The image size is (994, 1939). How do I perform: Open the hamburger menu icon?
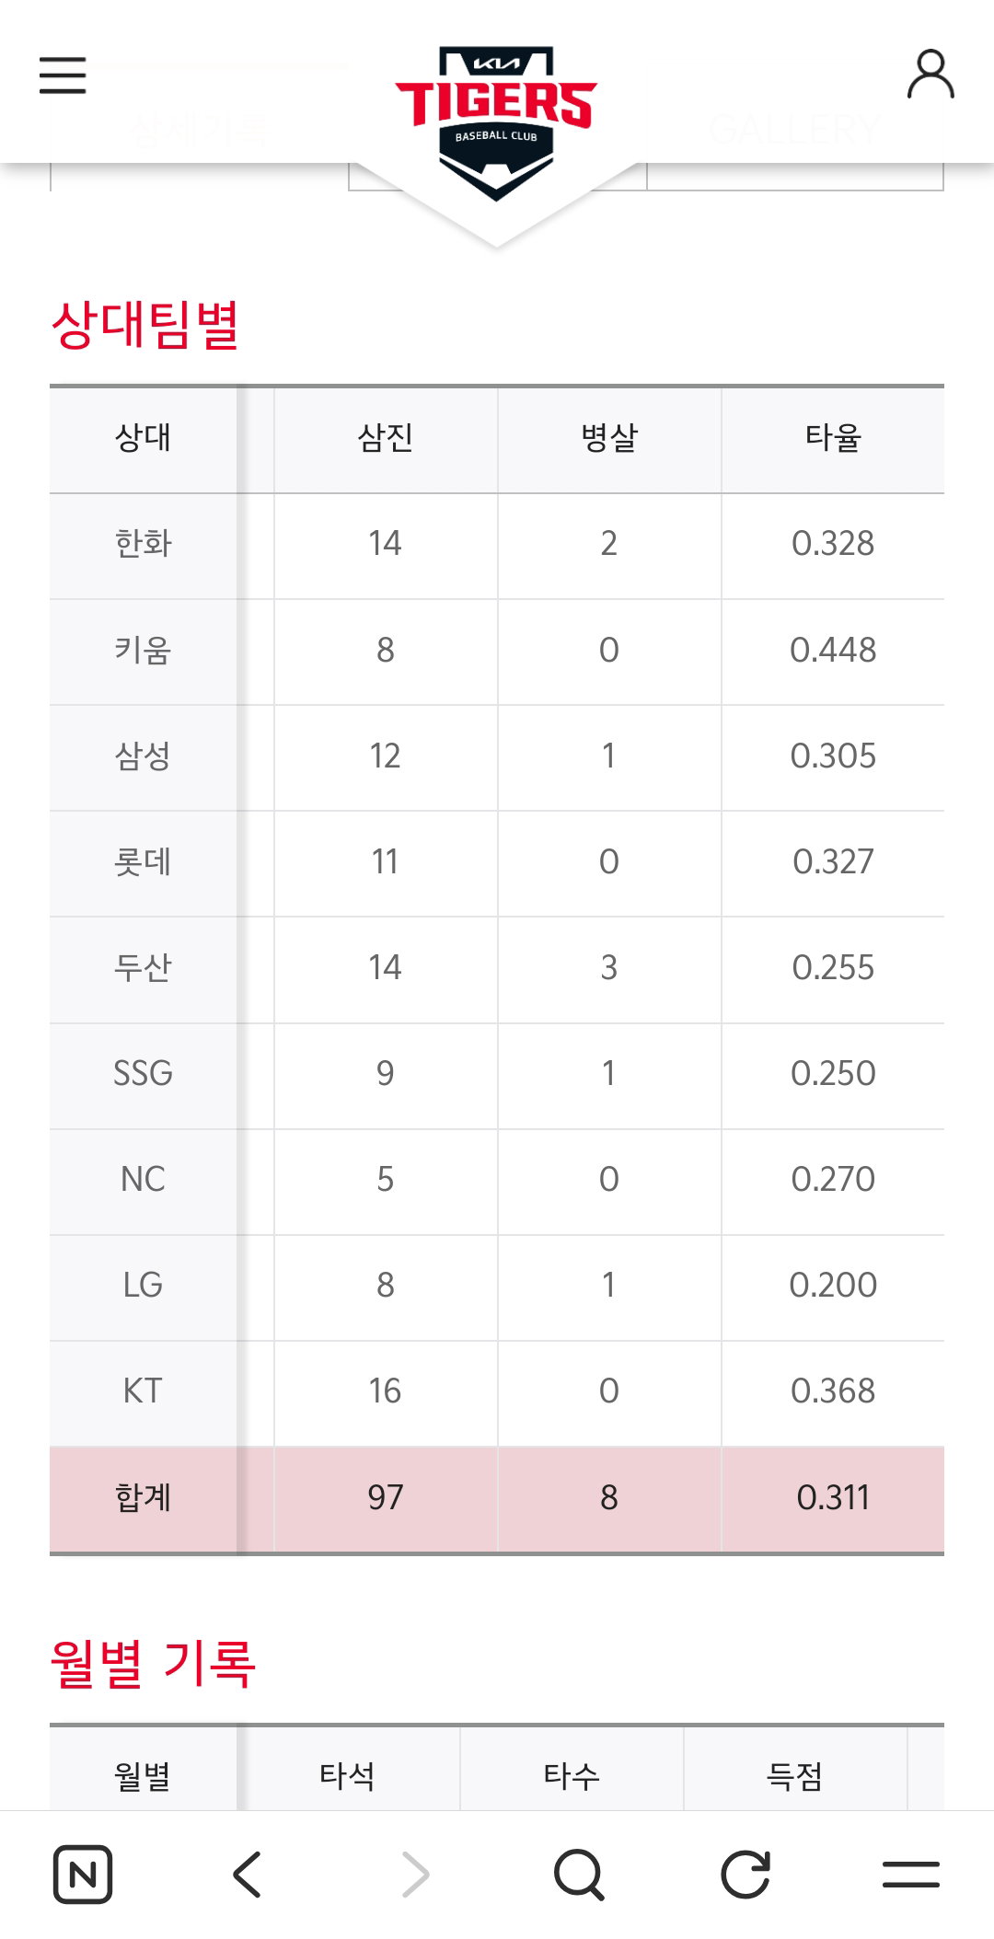(63, 75)
